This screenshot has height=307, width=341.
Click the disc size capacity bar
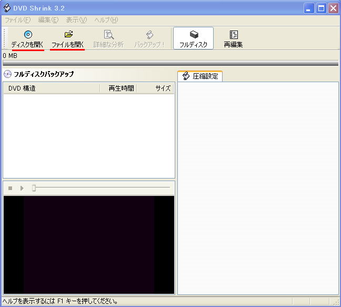pyautogui.click(x=170, y=63)
